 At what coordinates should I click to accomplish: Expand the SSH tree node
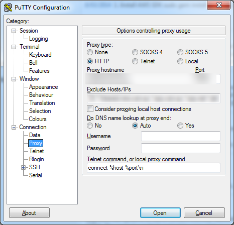click(23, 167)
